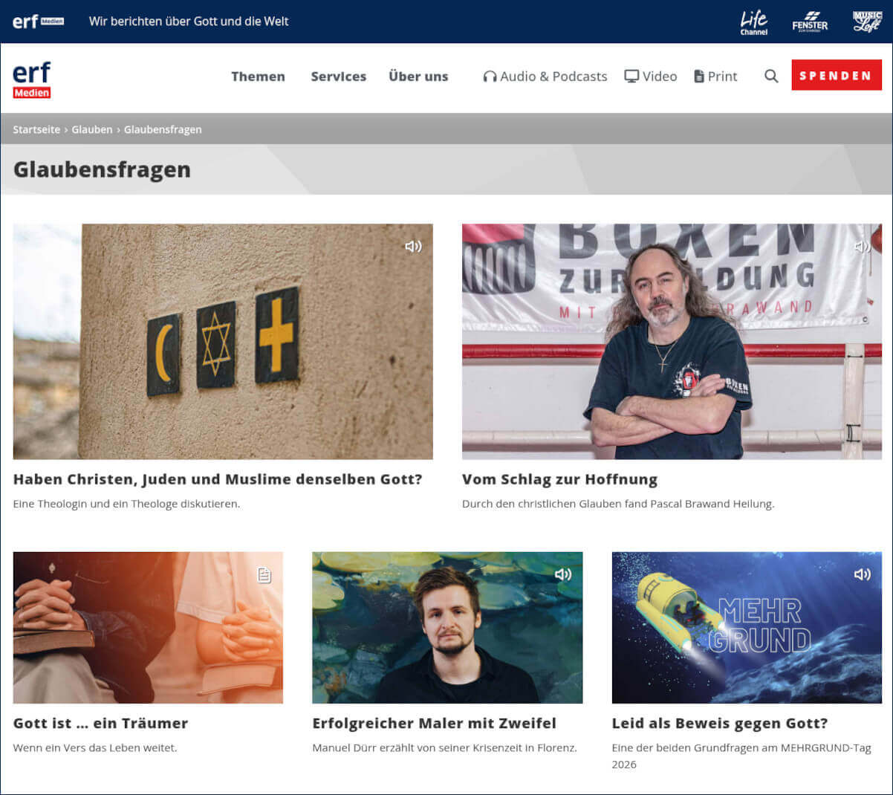Click the ERF Medien logo

point(32,79)
